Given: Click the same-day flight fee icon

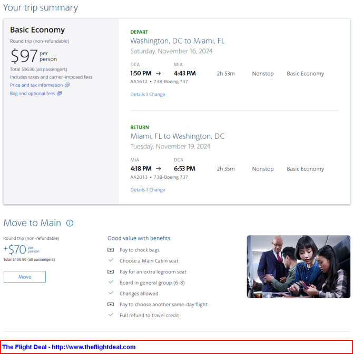Looking at the screenshot, I should (x=110, y=305).
